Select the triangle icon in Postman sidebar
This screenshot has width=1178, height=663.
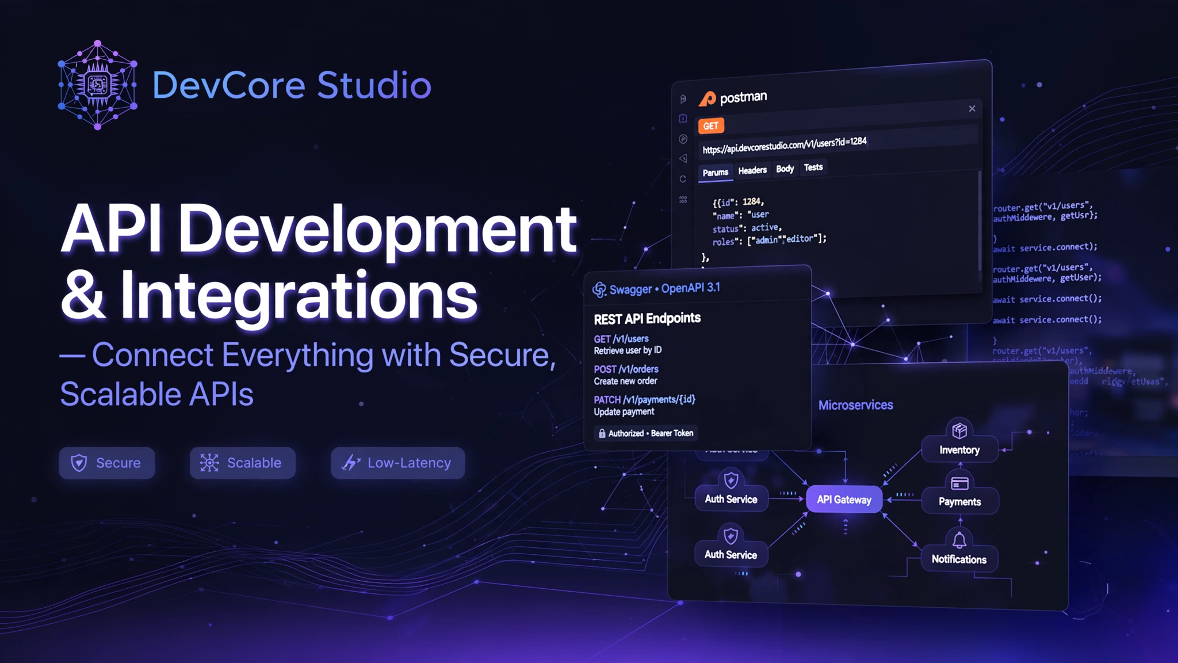(683, 158)
